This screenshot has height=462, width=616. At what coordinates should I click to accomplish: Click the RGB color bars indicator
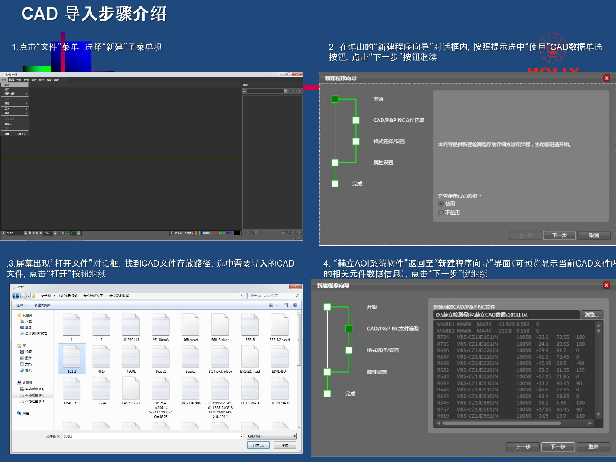pyautogui.click(x=199, y=233)
